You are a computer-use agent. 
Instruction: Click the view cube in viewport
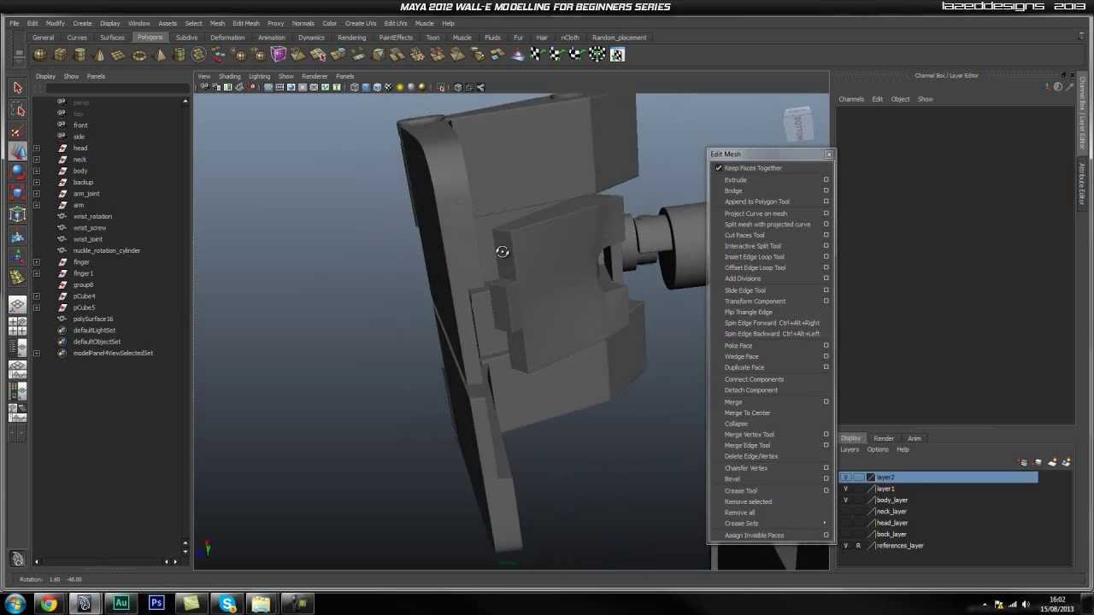click(x=798, y=125)
